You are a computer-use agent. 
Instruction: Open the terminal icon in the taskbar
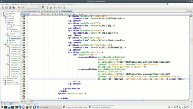tap(5, 107)
